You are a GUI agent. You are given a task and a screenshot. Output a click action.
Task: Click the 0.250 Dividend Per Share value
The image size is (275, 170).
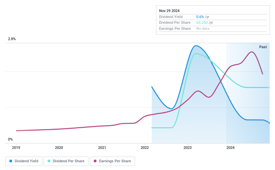pos(202,22)
